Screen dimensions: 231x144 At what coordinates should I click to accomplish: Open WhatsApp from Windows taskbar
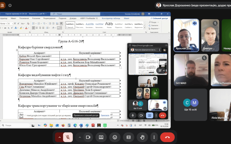tap(105, 125)
